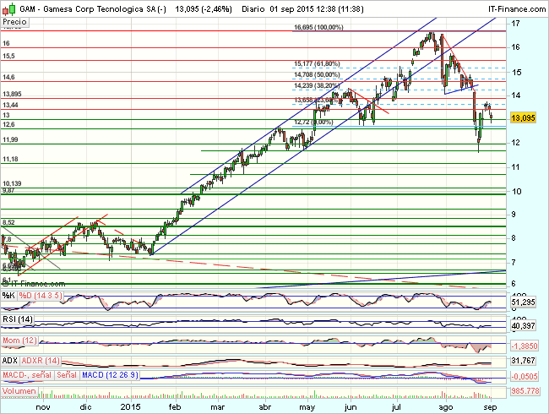Click the 8,52 support level label
This screenshot has height=414, width=549.
pyautogui.click(x=8, y=222)
